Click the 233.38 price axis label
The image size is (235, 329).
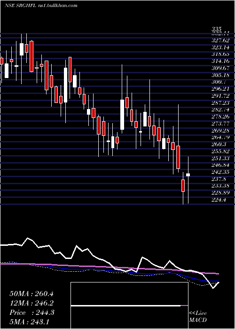tap(220, 186)
